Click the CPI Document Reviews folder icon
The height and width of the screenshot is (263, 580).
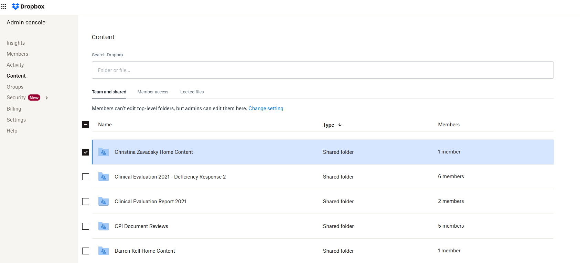coord(104,226)
